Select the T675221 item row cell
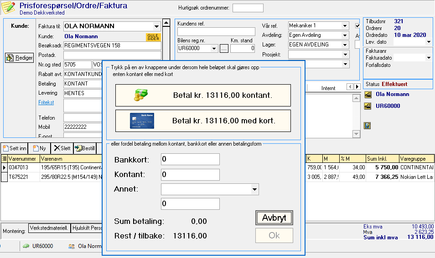 pos(24,177)
